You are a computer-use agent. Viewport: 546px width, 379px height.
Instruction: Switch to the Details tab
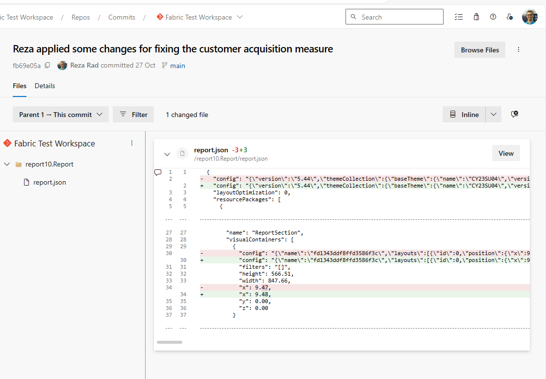45,86
